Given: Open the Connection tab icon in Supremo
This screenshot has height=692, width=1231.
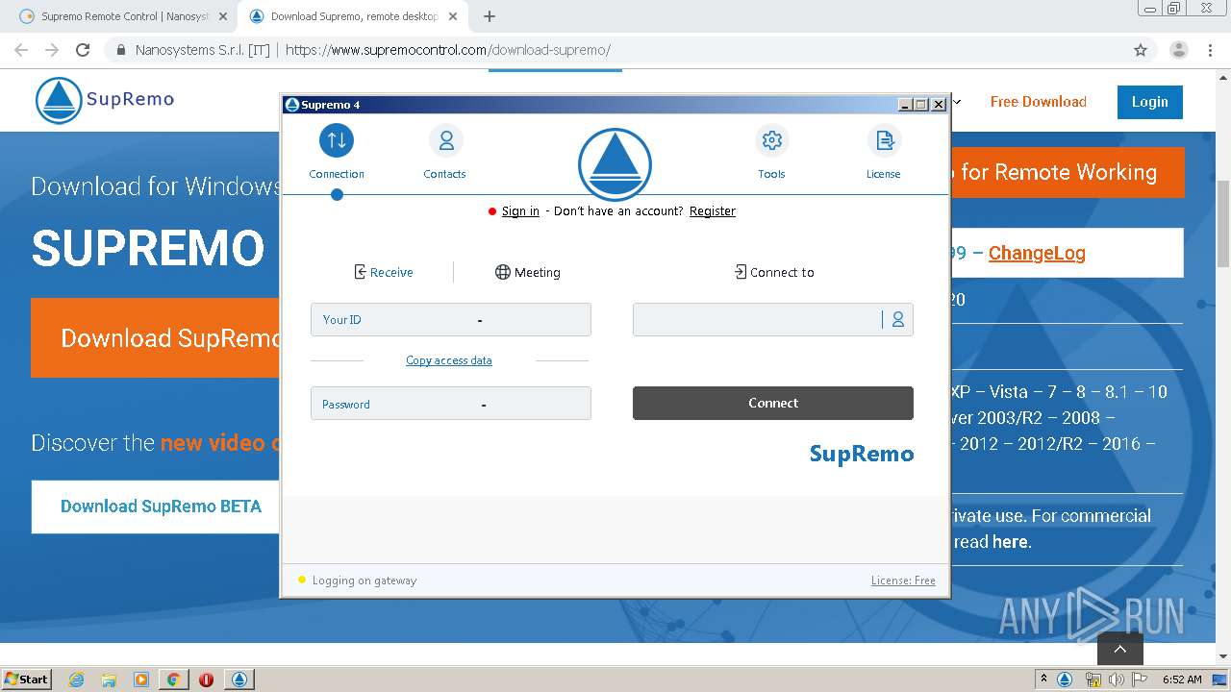Looking at the screenshot, I should point(337,140).
